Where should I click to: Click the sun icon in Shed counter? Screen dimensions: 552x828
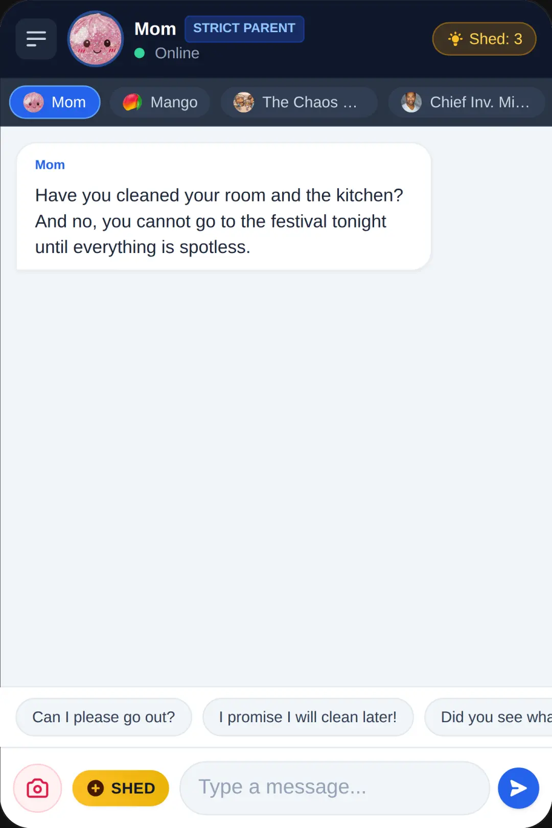[455, 39]
